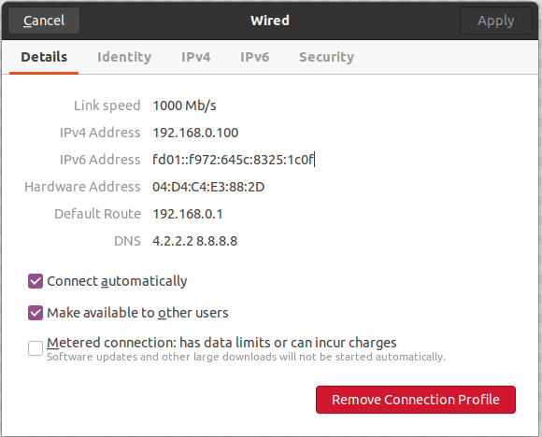Click the IPv4 Address value 192.168.0.100
The width and height of the screenshot is (542, 437).
click(195, 133)
